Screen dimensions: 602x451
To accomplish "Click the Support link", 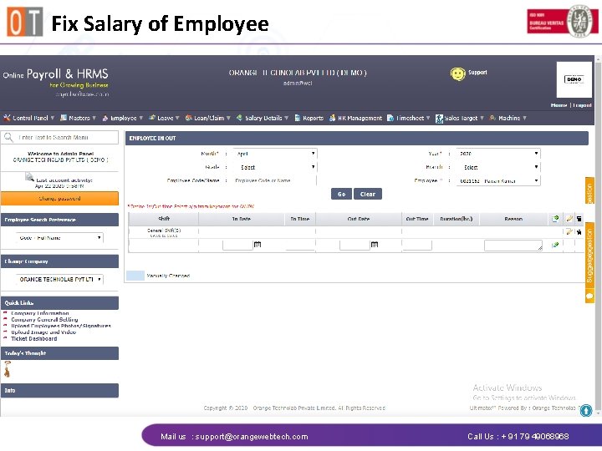I will [477, 72].
